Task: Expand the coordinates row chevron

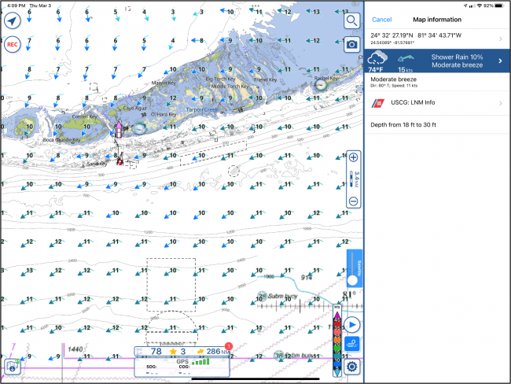Action: [501, 39]
